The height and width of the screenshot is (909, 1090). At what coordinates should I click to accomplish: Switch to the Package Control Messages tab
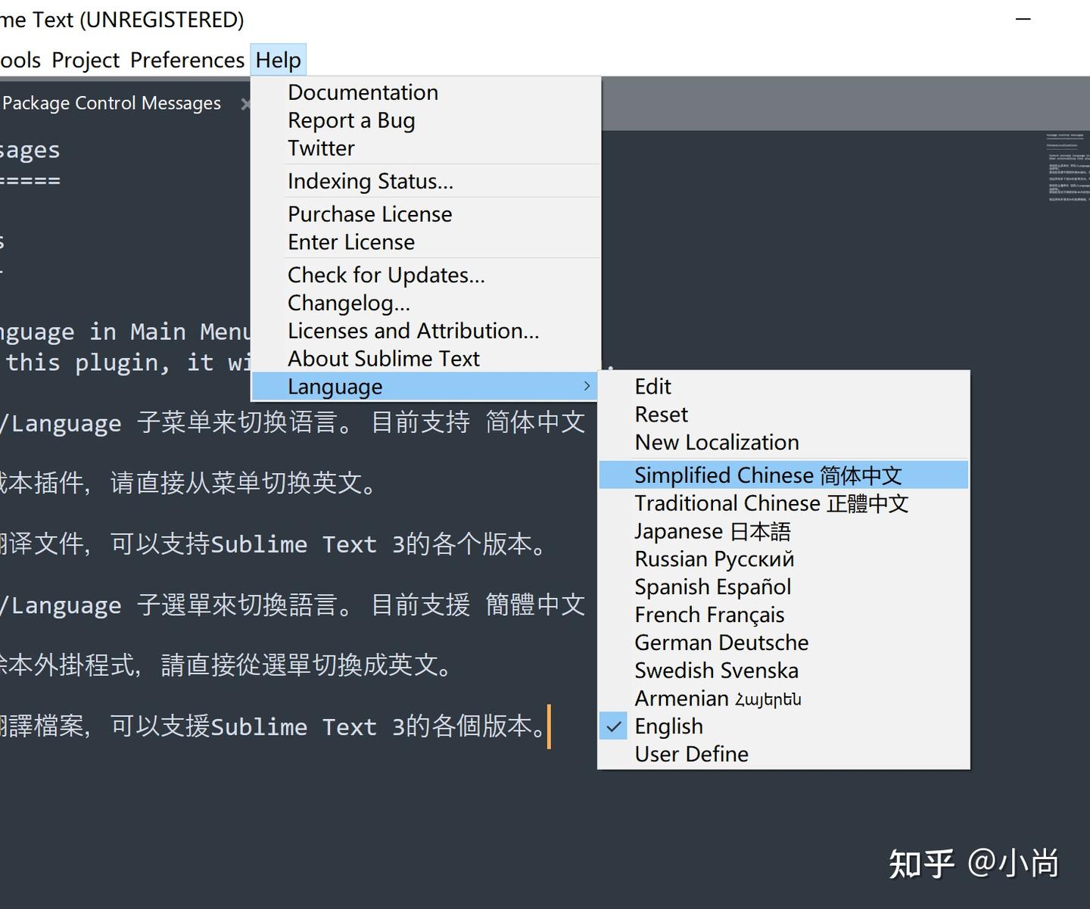click(x=112, y=103)
